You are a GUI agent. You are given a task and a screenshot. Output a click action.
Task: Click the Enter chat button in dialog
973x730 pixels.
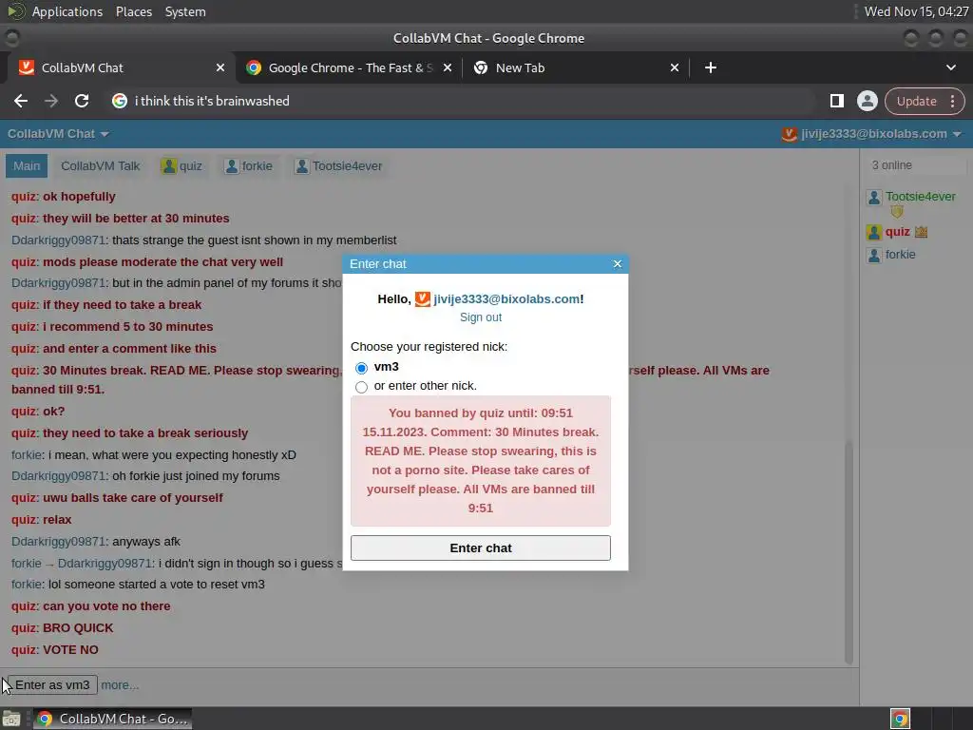(480, 548)
